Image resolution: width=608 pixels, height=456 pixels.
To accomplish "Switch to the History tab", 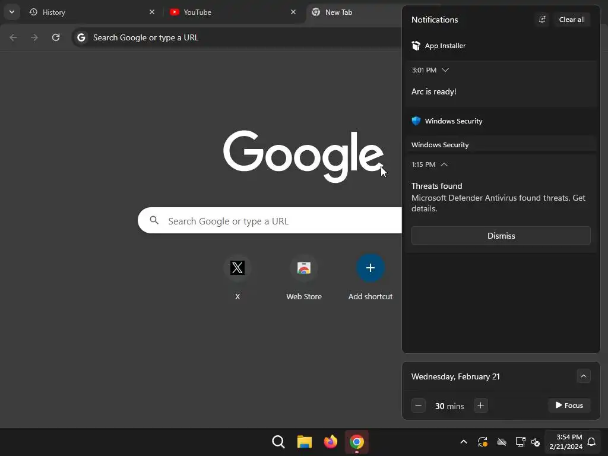I will click(x=92, y=12).
